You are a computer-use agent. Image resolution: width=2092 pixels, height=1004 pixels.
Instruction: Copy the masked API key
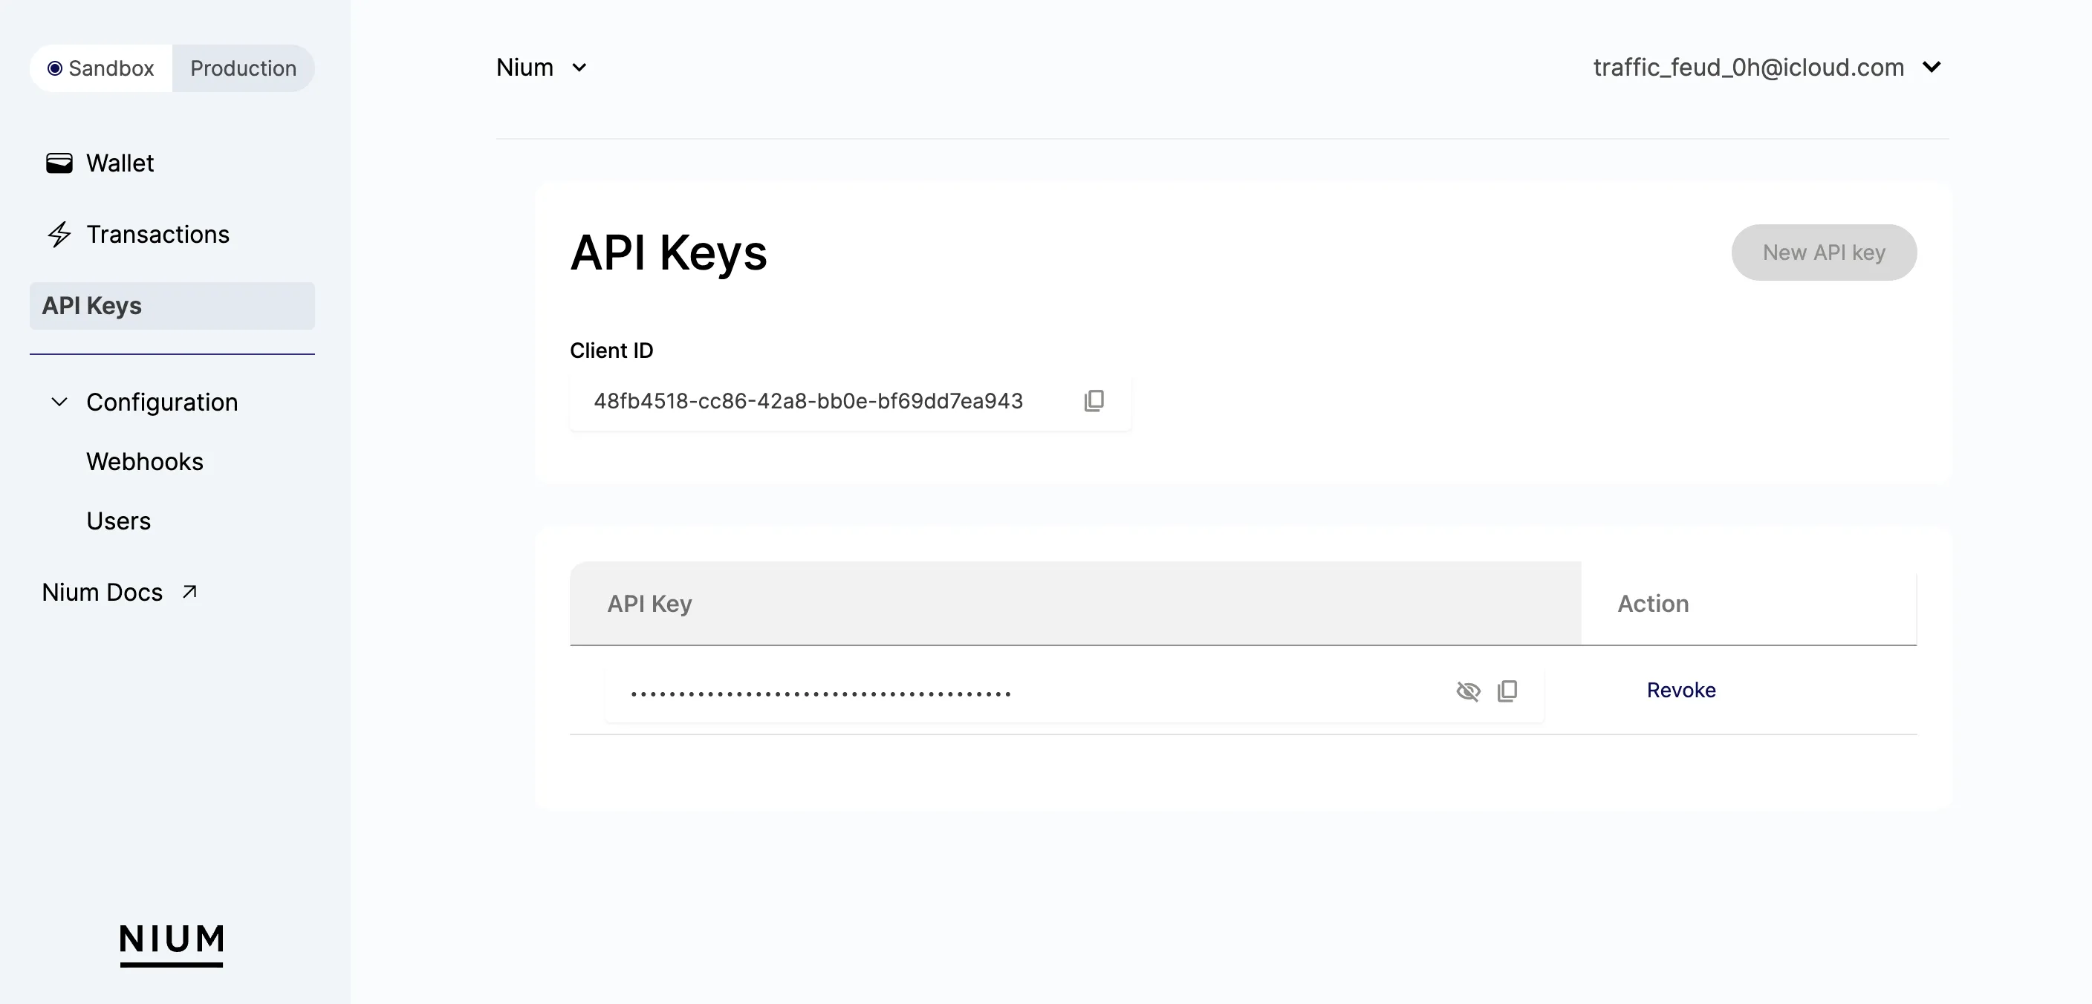pyautogui.click(x=1507, y=691)
